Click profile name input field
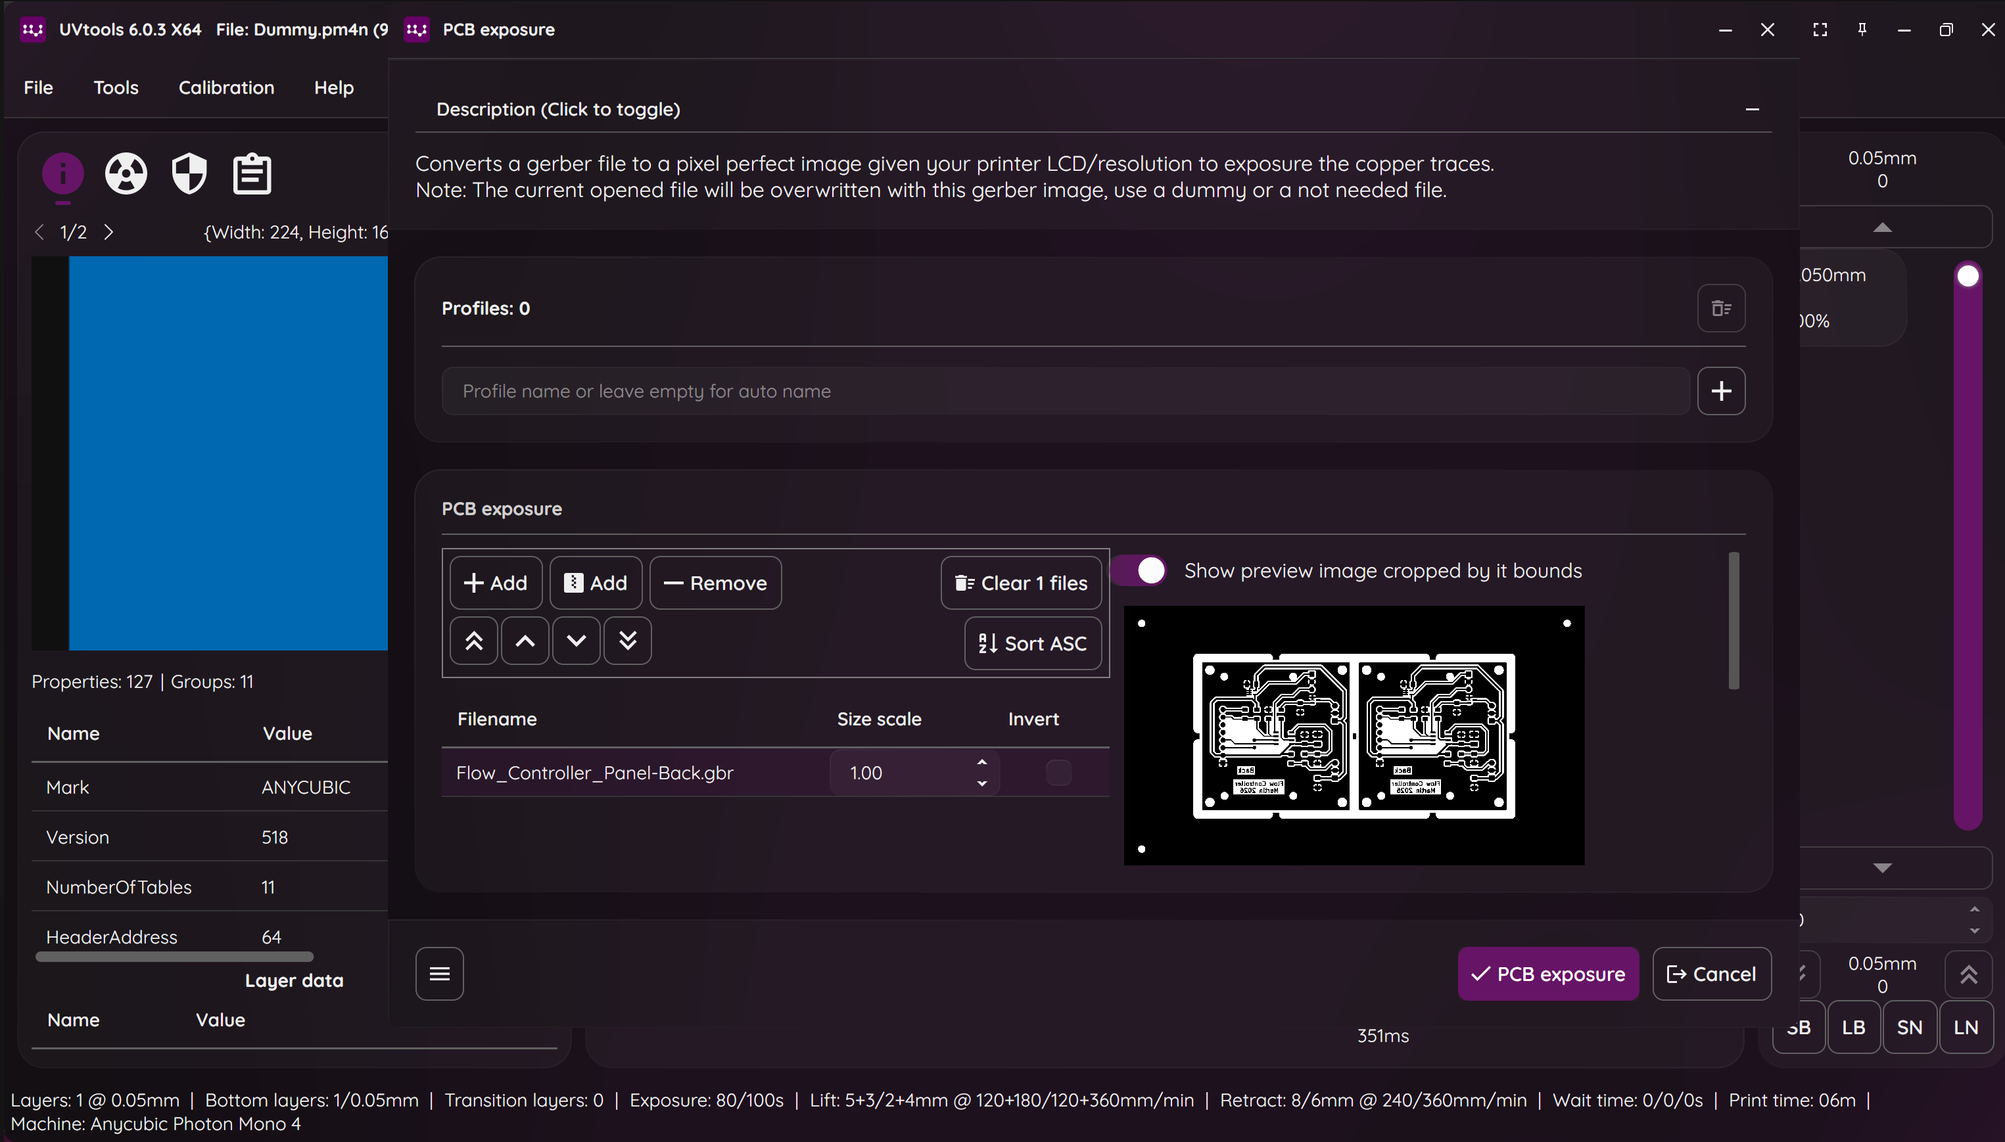 1065,390
